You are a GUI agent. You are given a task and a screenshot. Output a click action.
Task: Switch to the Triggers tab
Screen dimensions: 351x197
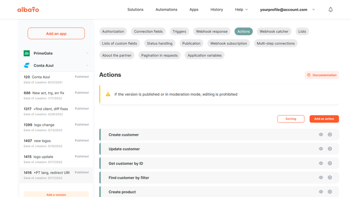179,32
